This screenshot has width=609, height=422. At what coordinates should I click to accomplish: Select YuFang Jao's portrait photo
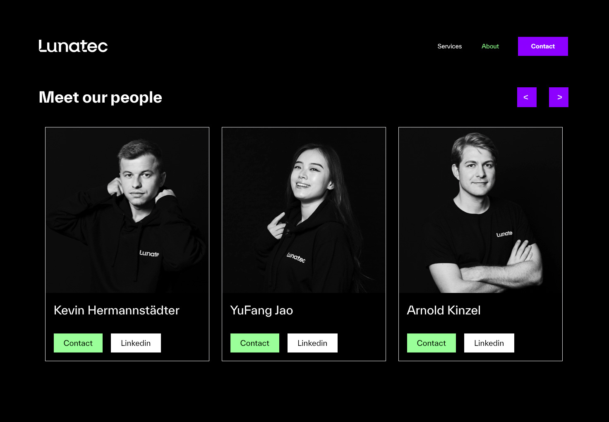(304, 210)
